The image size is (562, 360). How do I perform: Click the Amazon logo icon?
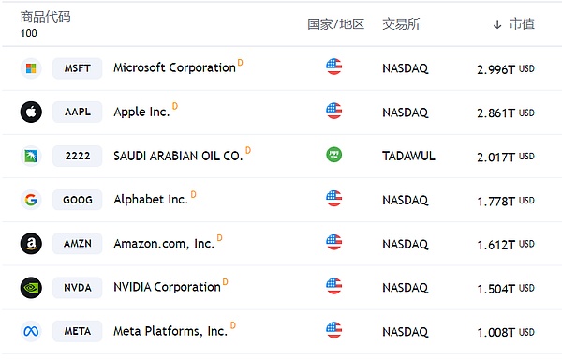[31, 244]
